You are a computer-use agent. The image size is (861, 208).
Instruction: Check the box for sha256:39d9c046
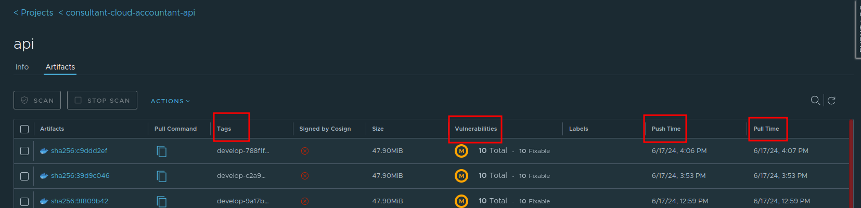[24, 176]
